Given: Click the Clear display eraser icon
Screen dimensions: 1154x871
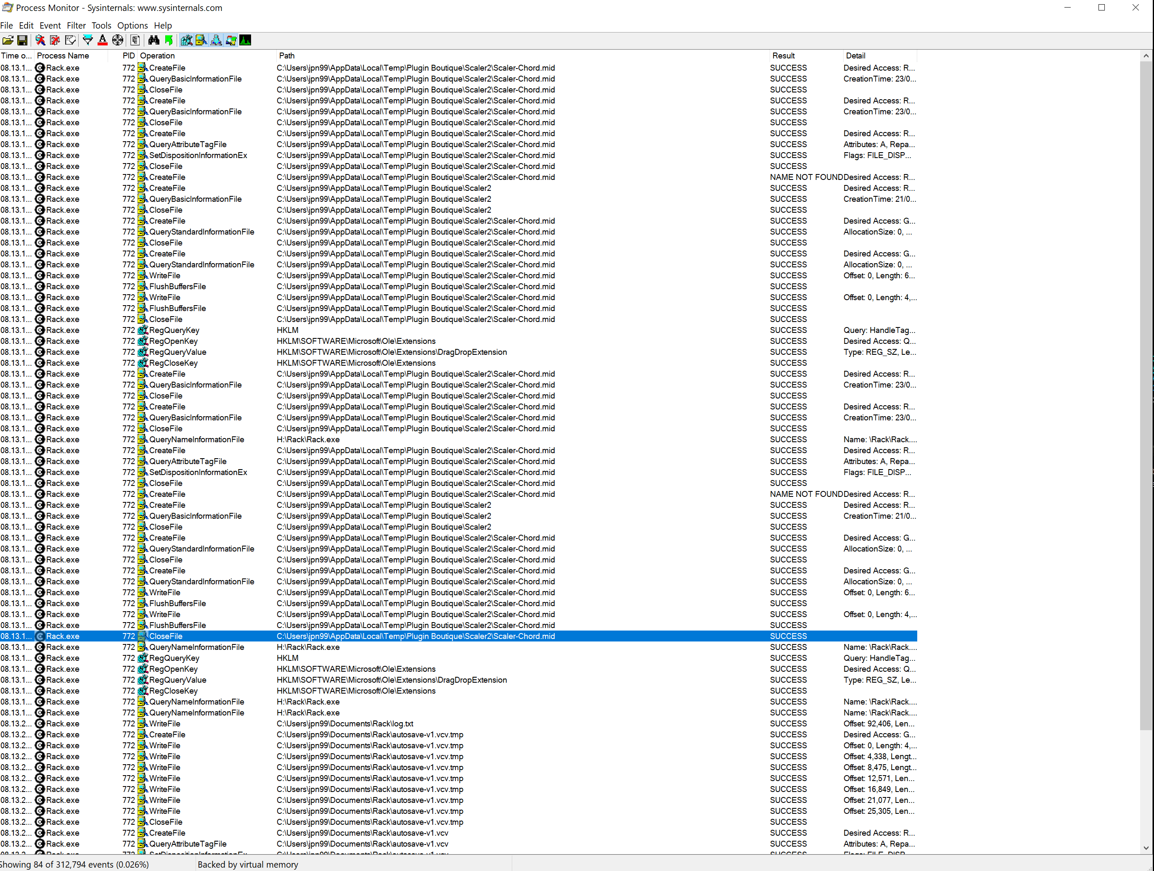Looking at the screenshot, I should point(70,40).
